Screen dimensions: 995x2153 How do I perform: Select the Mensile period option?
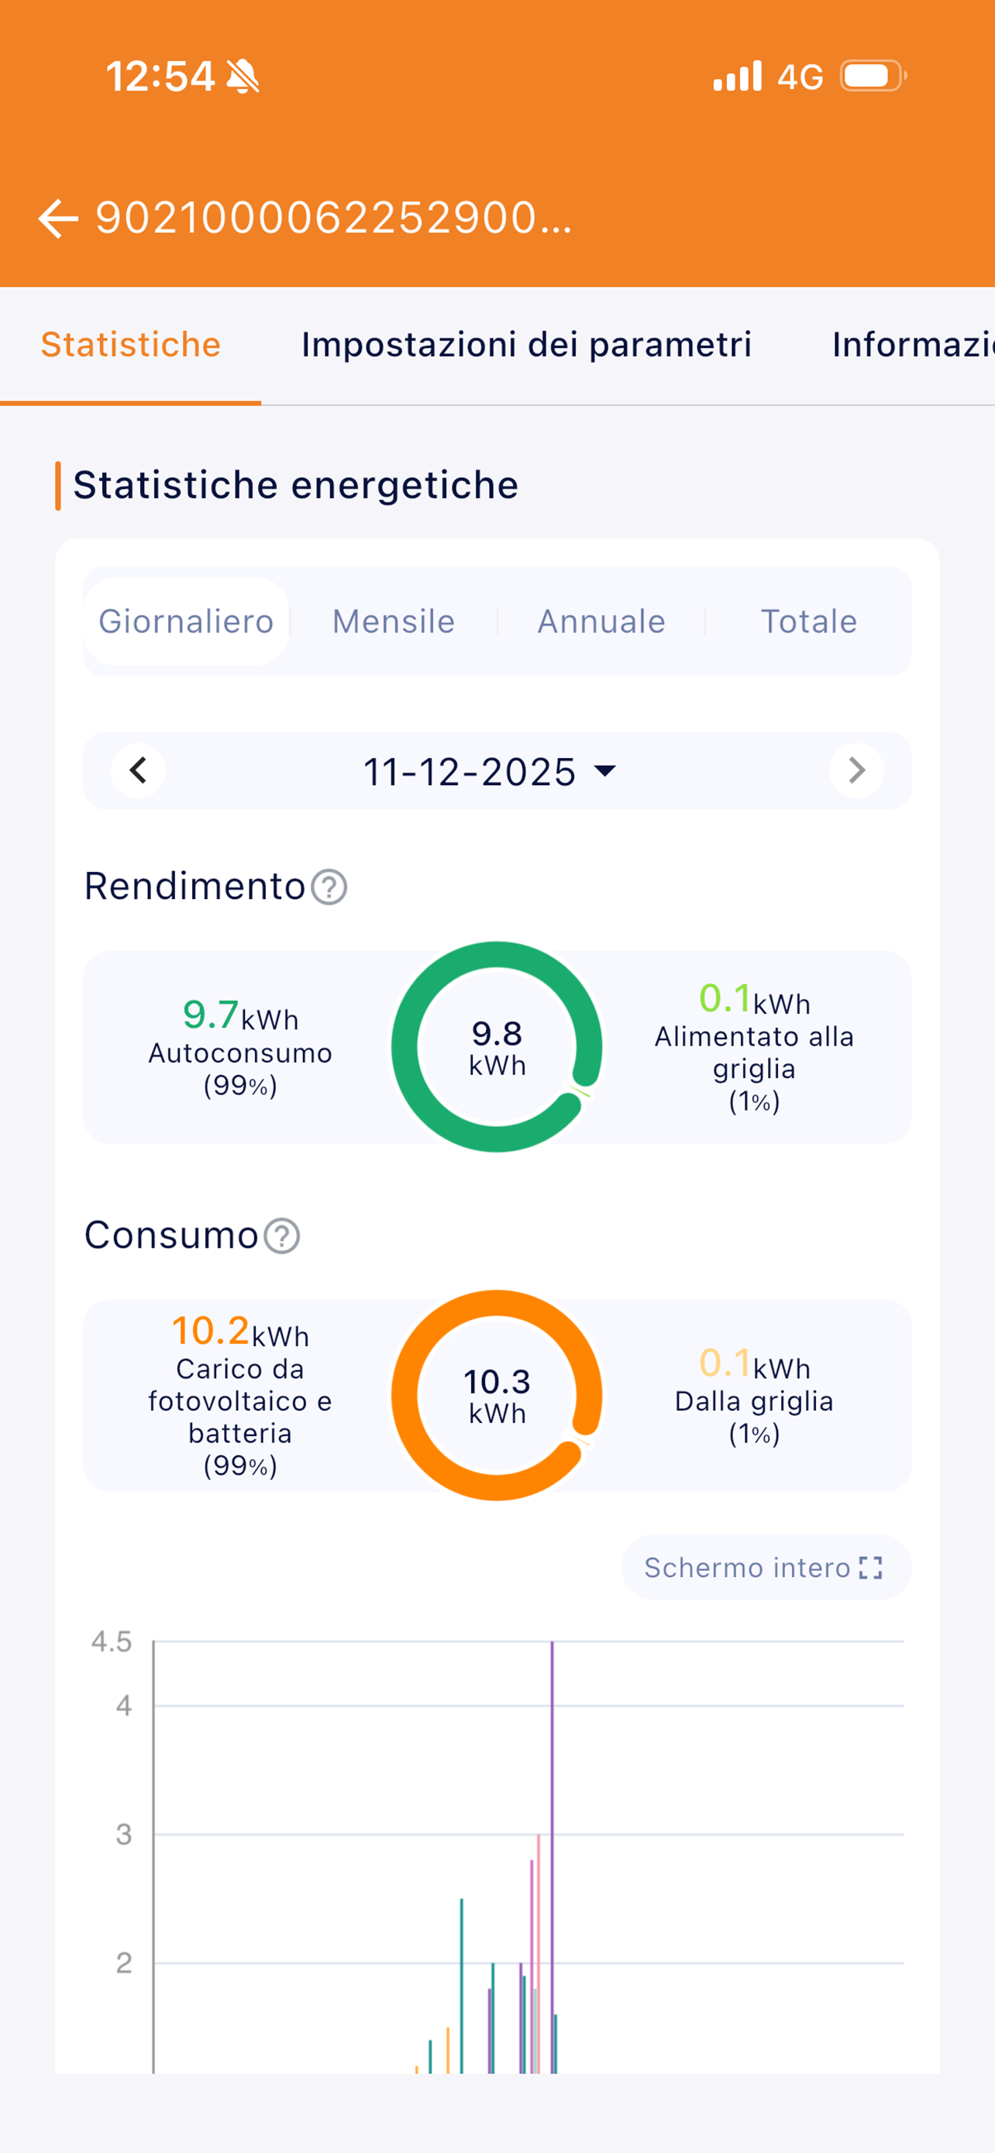(394, 621)
